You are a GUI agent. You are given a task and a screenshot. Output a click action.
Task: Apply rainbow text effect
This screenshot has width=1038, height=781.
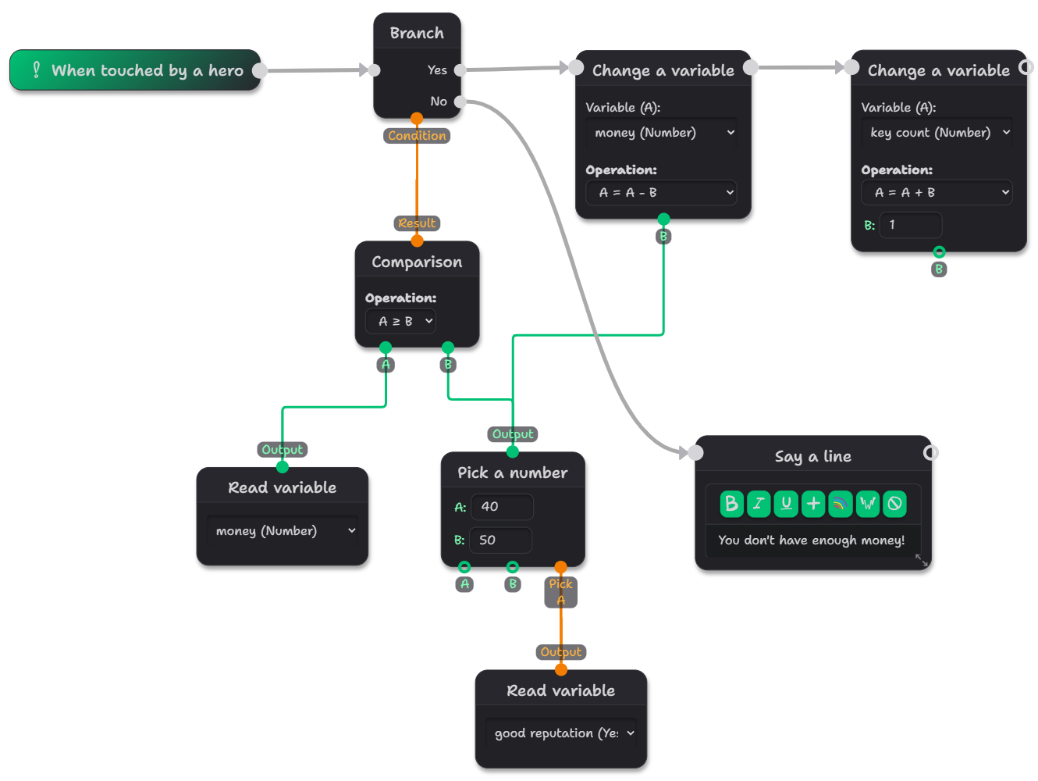click(x=841, y=504)
